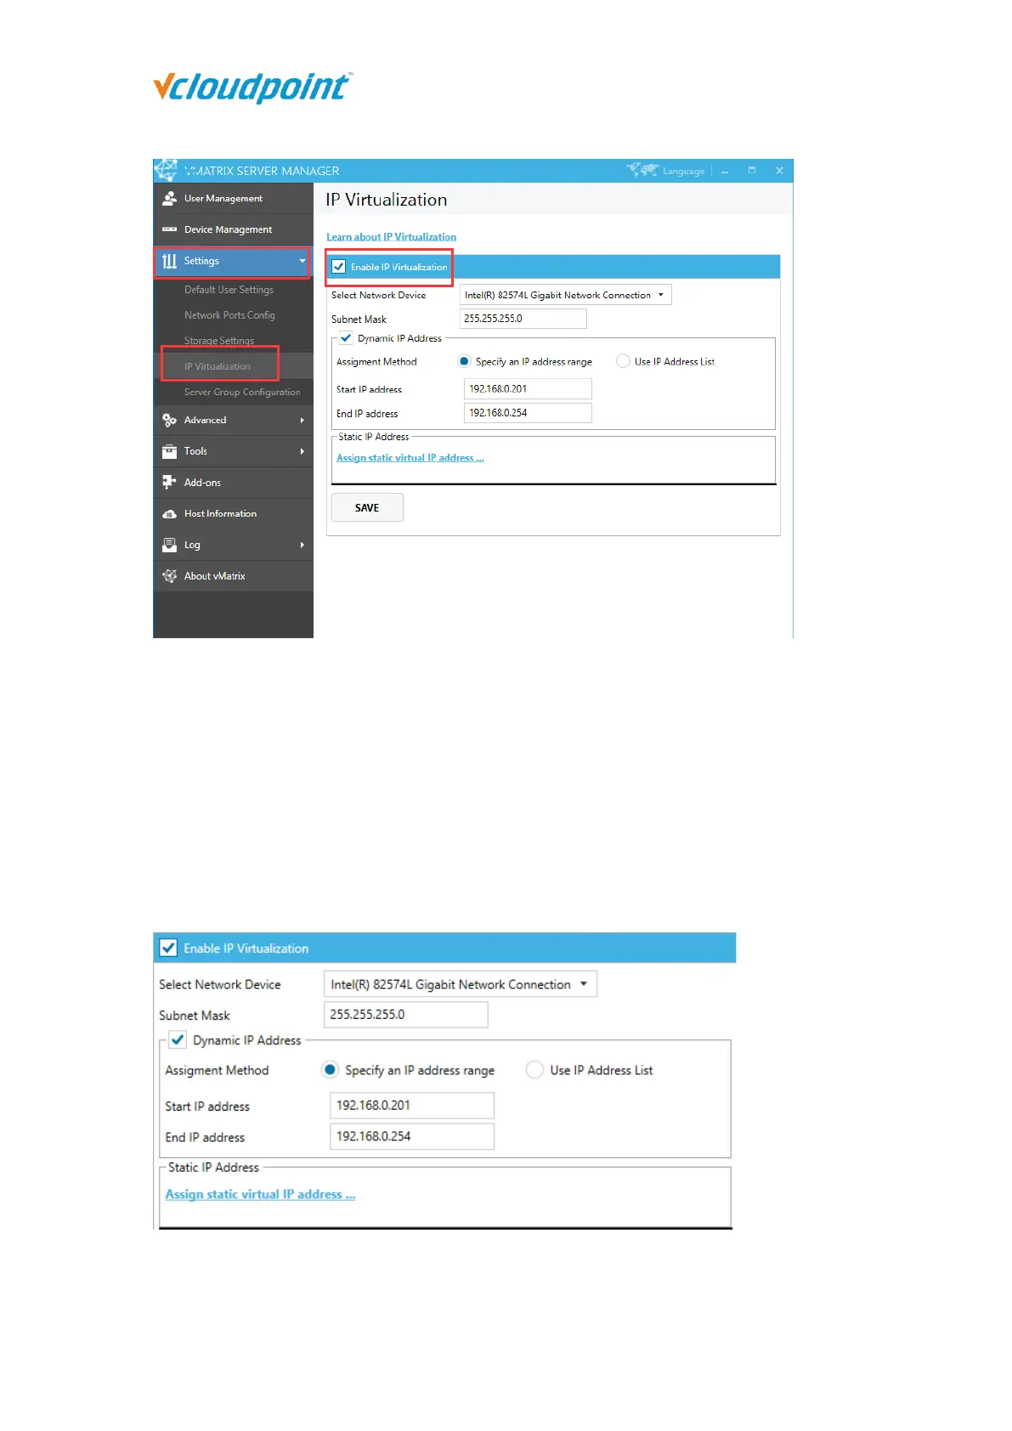The height and width of the screenshot is (1431, 1012).
Task: Go to Network Ports Config
Action: tap(229, 315)
